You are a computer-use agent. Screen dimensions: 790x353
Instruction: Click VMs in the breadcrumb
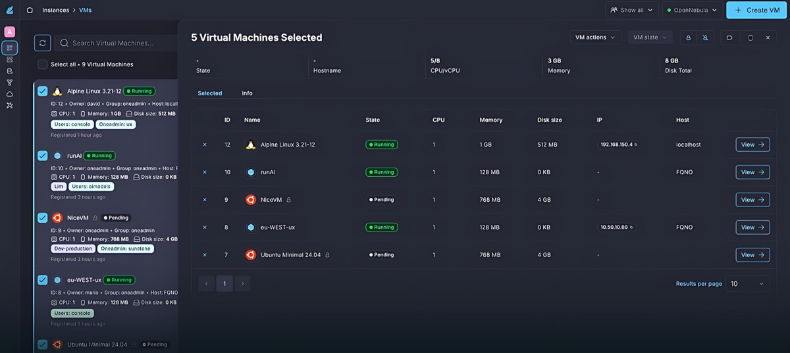86,10
